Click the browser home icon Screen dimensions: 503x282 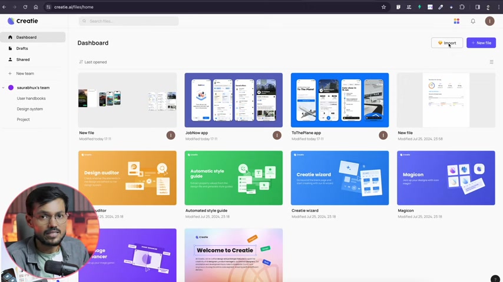(x=35, y=7)
